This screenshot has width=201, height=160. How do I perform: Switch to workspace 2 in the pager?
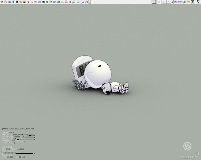point(159,2)
